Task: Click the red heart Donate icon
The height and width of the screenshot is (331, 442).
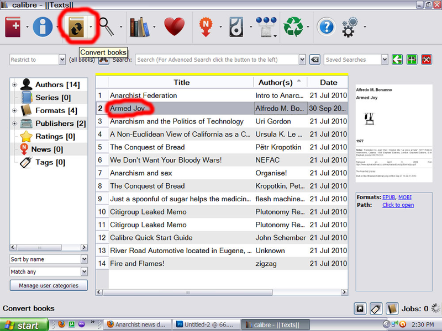Action: [175, 26]
